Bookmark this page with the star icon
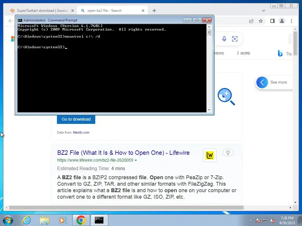This screenshot has width=302, height=226. (261, 21)
